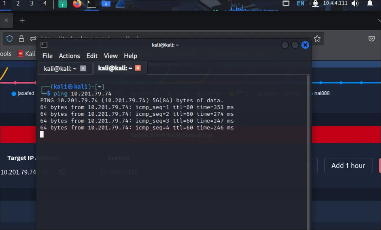
Task: Switch to workspace 3 in the panel
Action: tap(32, 4)
